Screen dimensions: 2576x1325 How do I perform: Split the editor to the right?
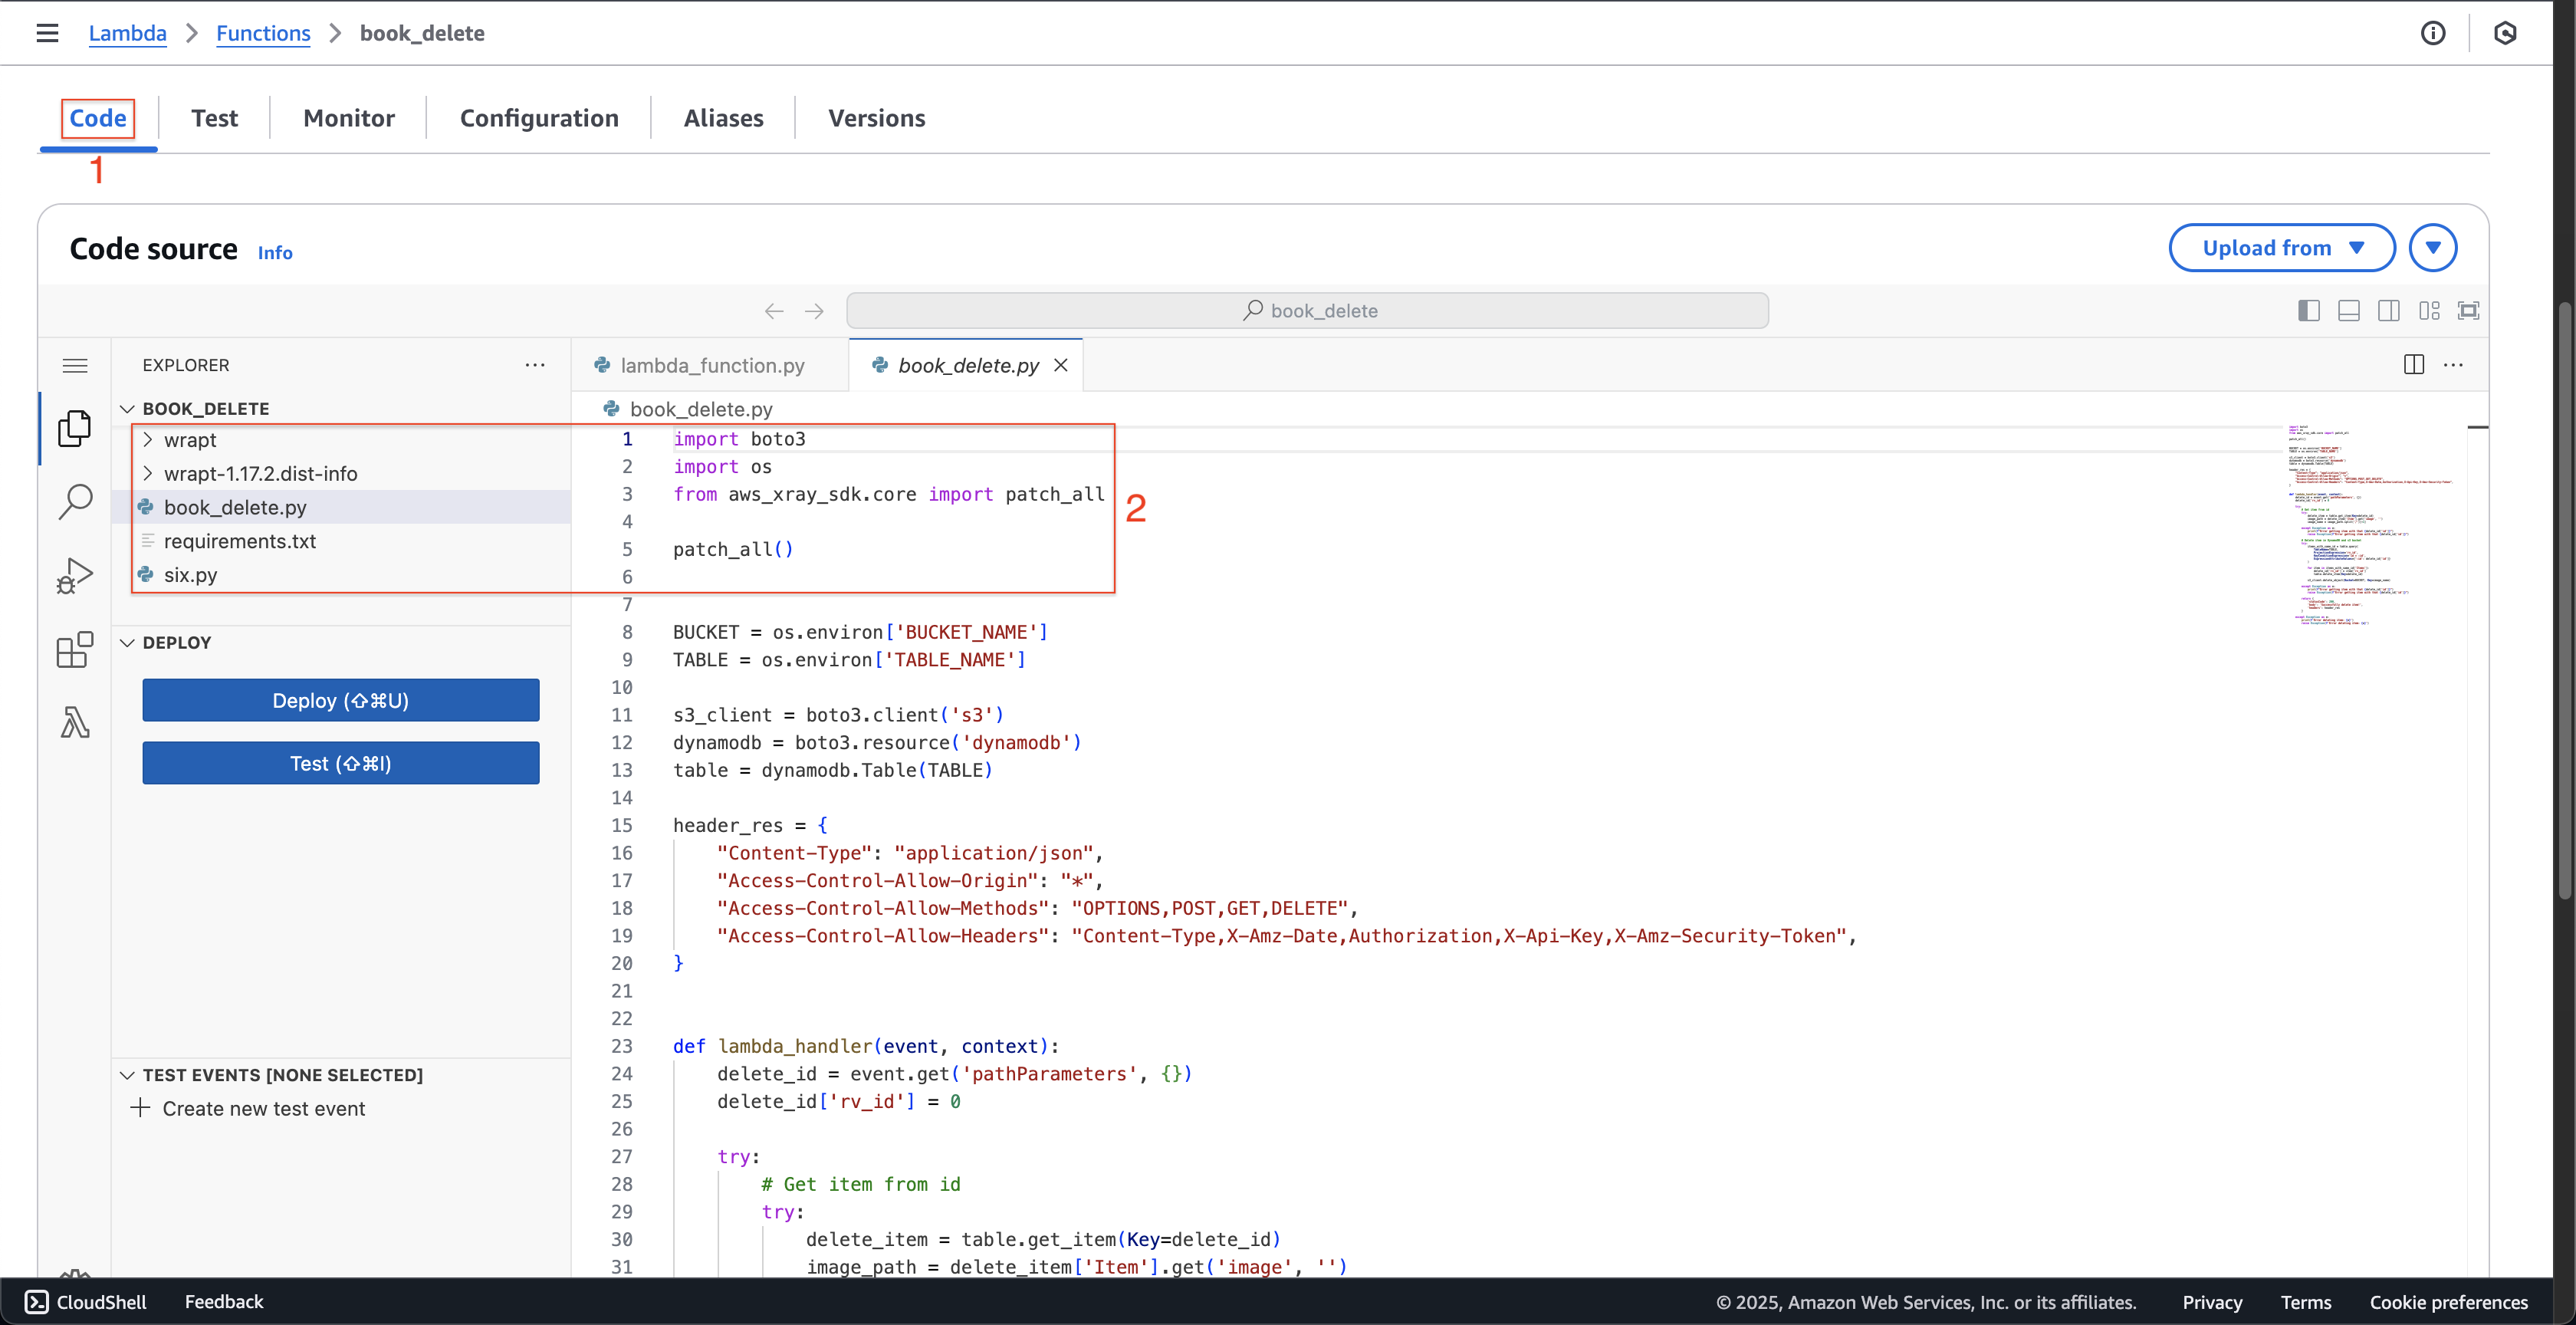(x=2414, y=365)
